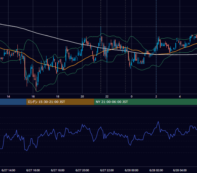
Task: Click the 6/27 18:00 date label
Action: click(x=58, y=170)
